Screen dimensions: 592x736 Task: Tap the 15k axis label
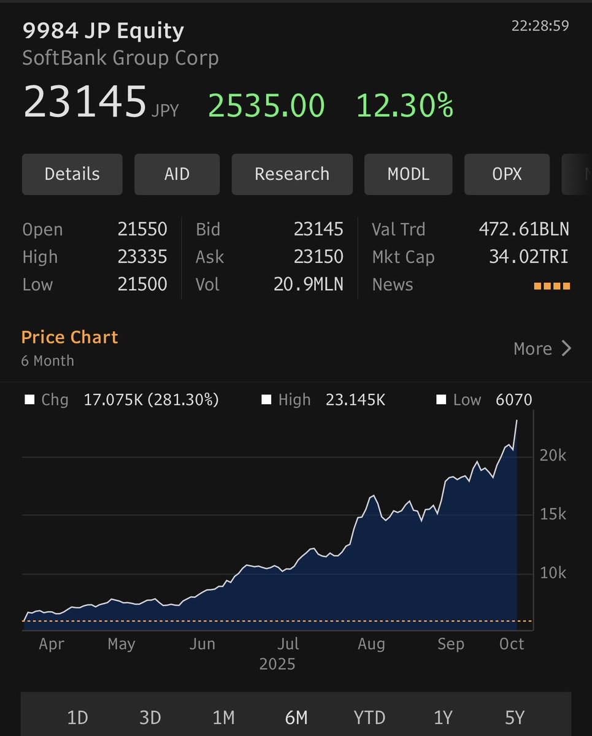coord(553,514)
